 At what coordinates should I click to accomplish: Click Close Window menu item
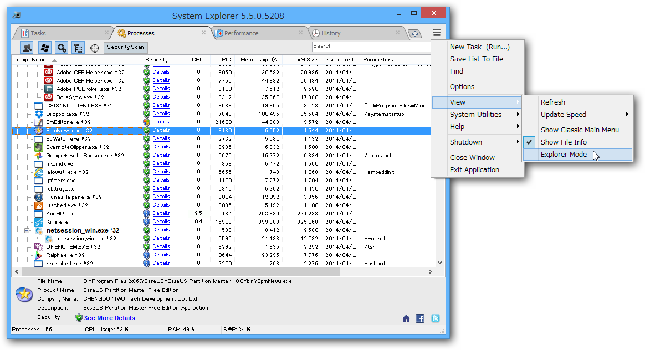coord(478,157)
